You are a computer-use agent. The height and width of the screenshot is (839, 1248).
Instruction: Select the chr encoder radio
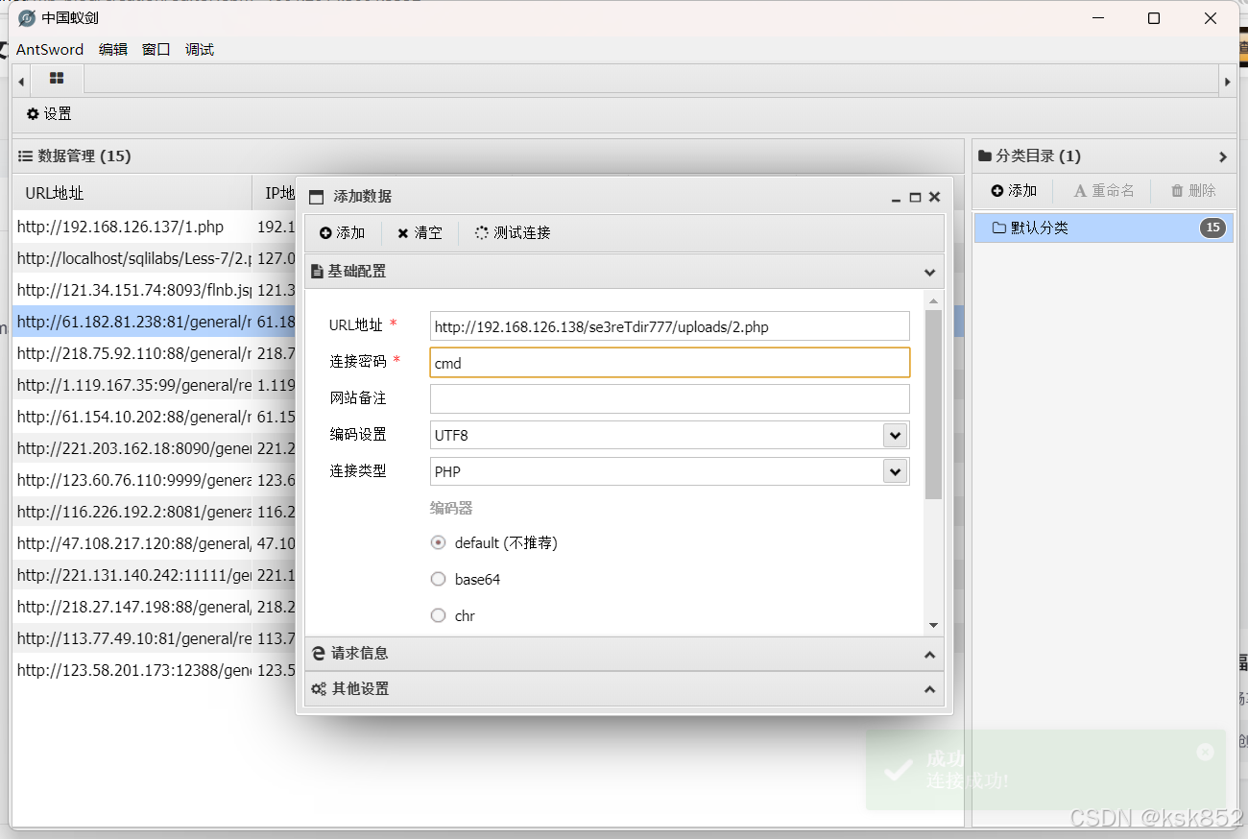tap(439, 615)
